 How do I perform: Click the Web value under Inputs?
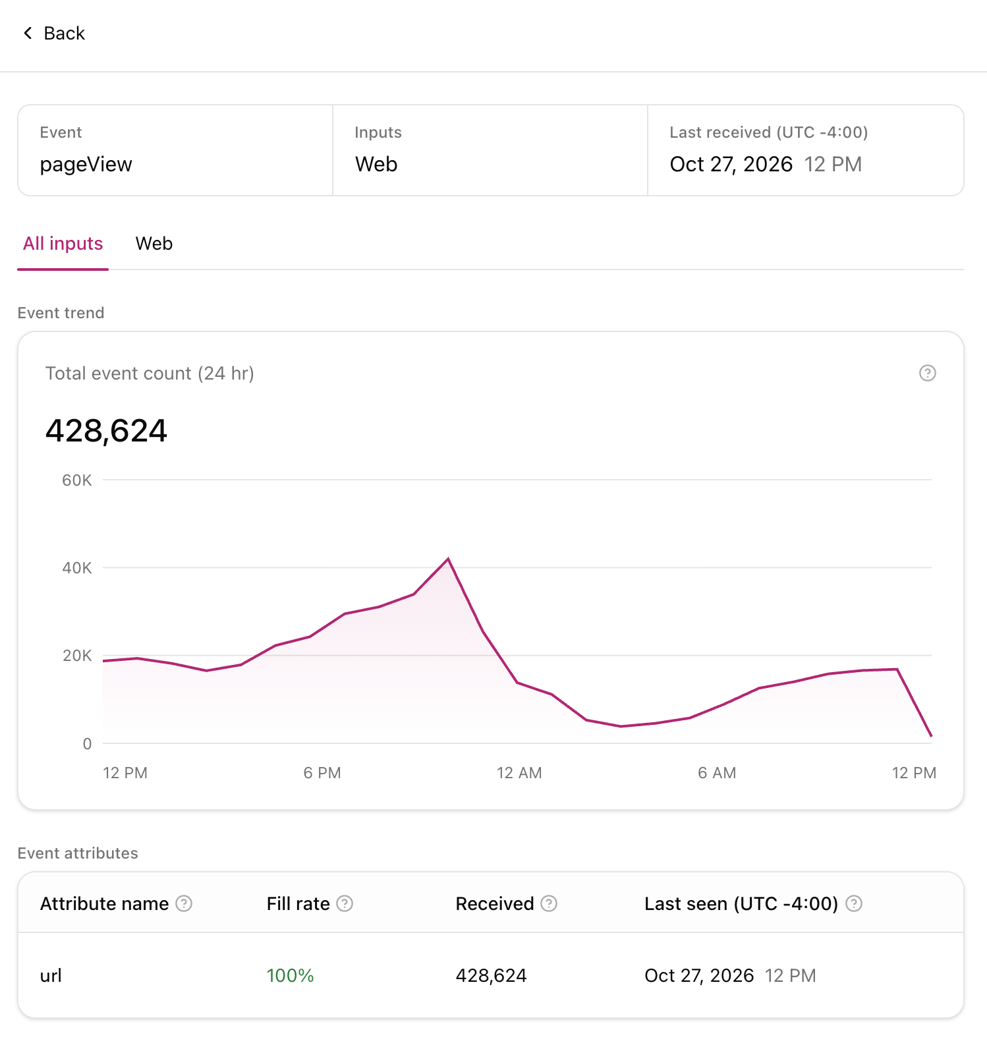[x=376, y=164]
